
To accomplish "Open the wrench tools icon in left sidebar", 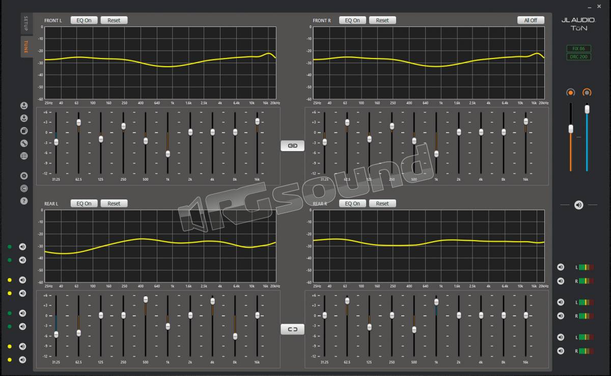I will point(24,143).
